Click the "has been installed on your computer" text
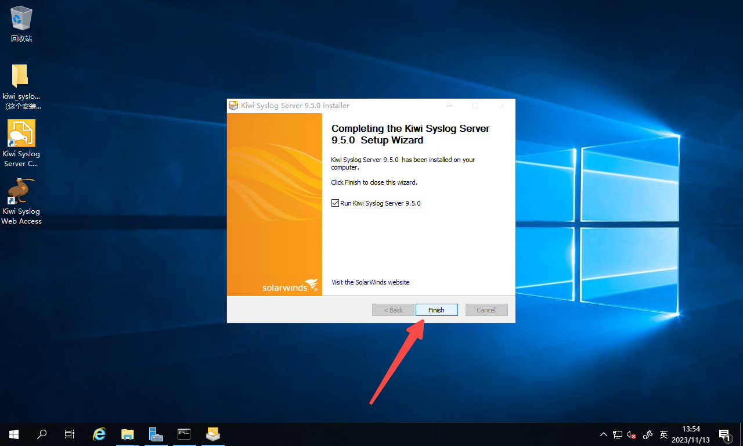 coord(403,164)
